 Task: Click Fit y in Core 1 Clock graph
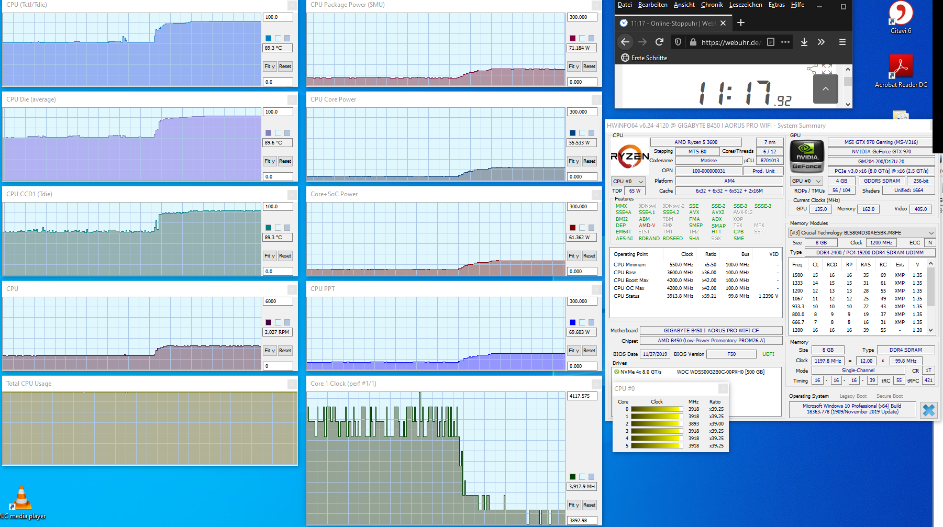[x=574, y=505]
